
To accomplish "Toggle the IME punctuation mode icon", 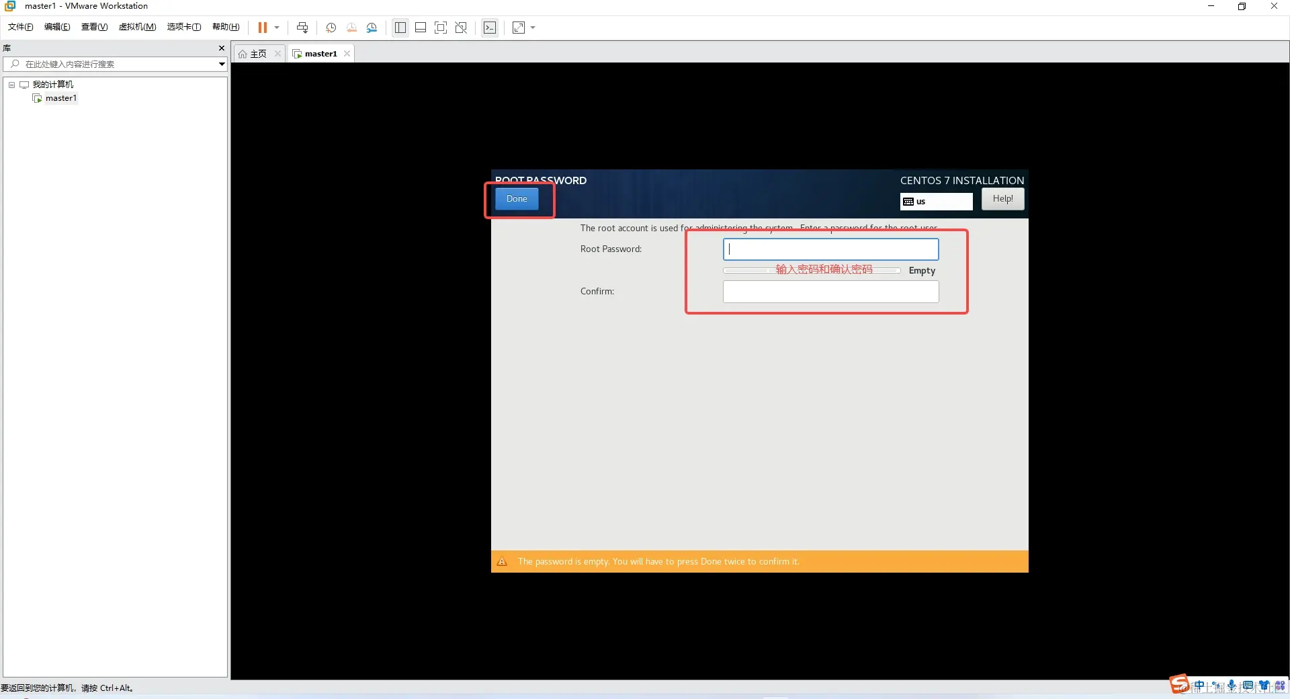I will click(x=1215, y=686).
